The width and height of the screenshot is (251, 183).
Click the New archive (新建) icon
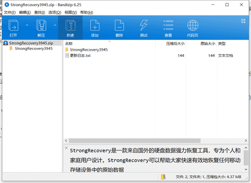(70, 25)
